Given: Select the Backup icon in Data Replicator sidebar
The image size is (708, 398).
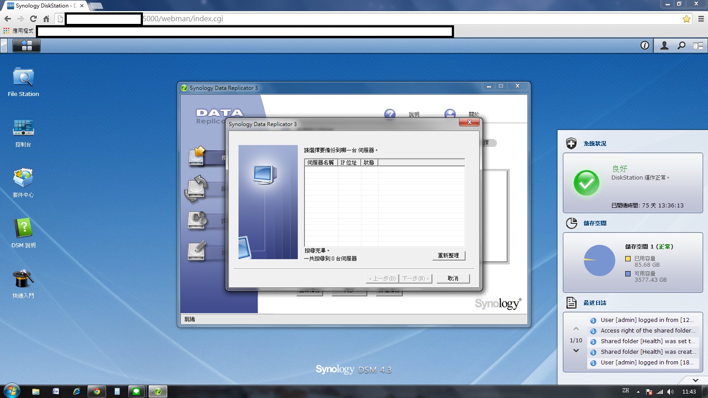Looking at the screenshot, I should tap(197, 156).
